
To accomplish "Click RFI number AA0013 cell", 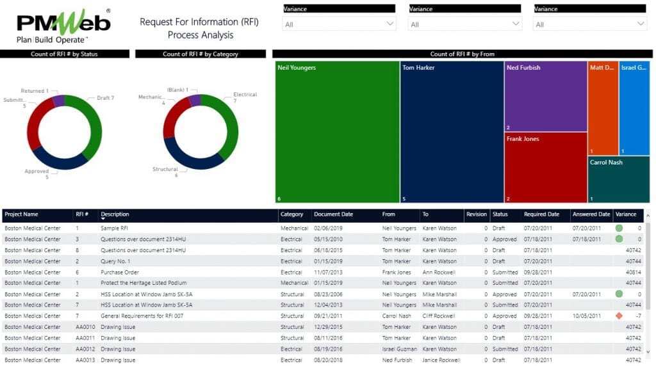I will (85, 360).
